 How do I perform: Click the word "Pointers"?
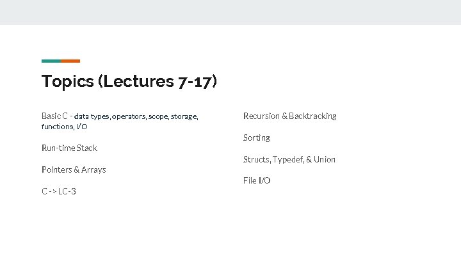click(56, 169)
